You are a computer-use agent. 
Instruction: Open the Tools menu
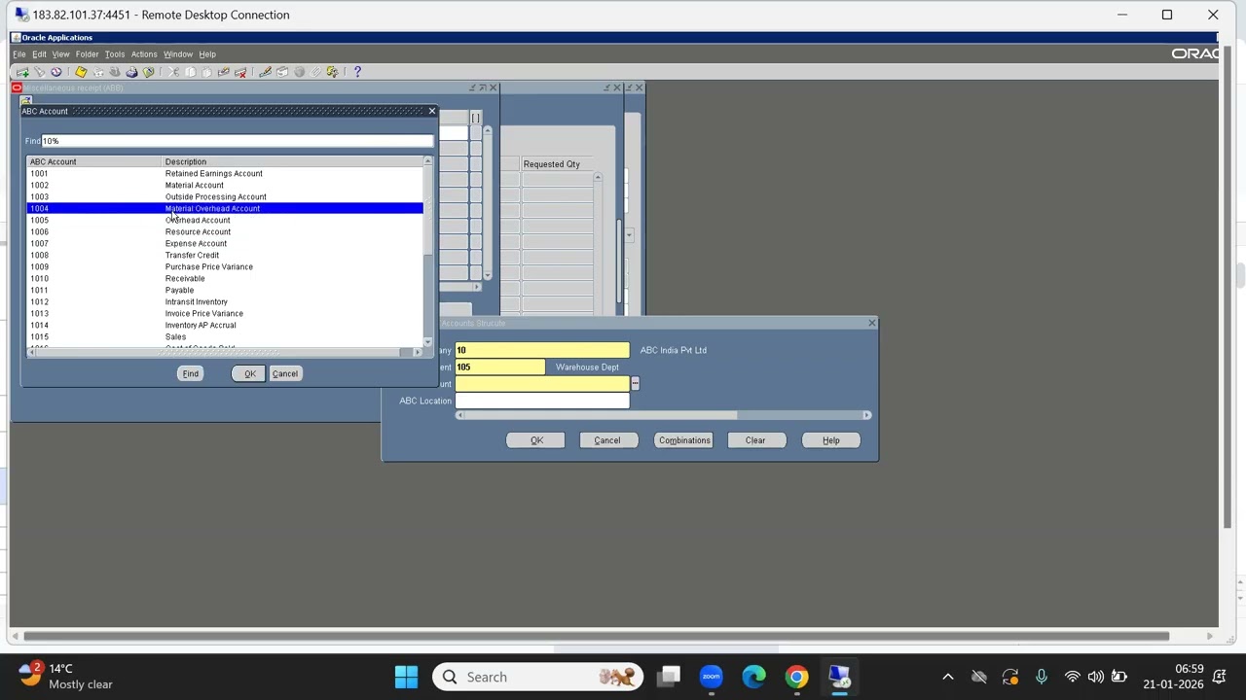115,54
